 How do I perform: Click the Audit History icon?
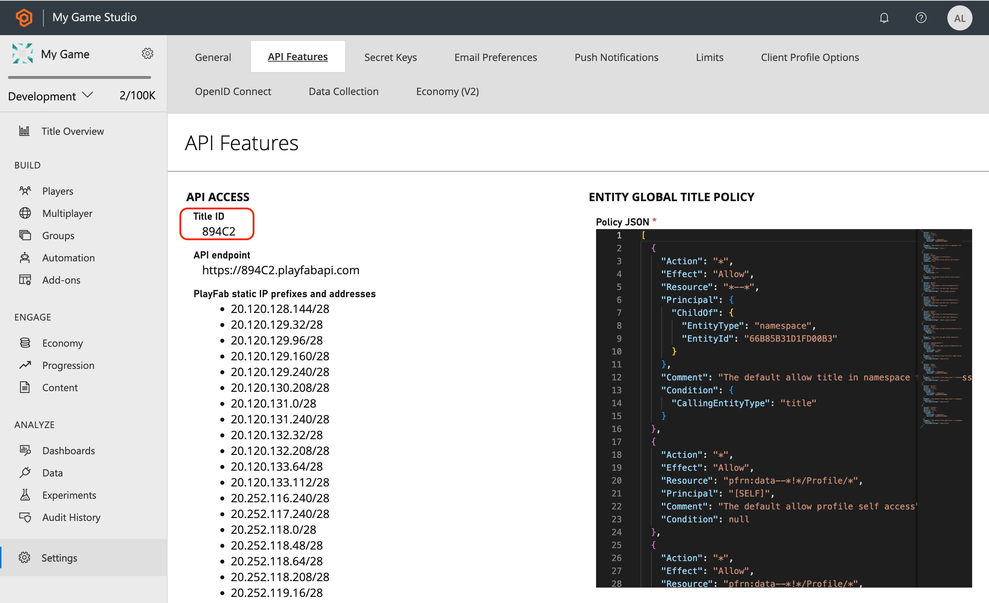click(25, 517)
